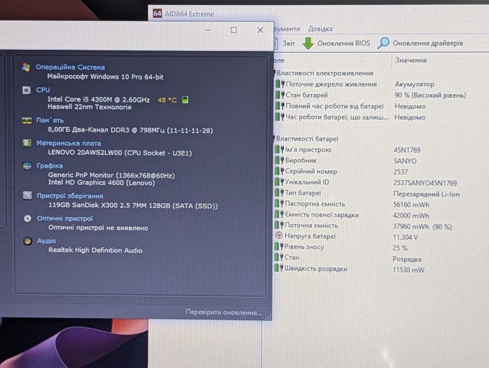
Task: Click the magnifier icon for Оновлення драйверів
Action: tap(383, 43)
